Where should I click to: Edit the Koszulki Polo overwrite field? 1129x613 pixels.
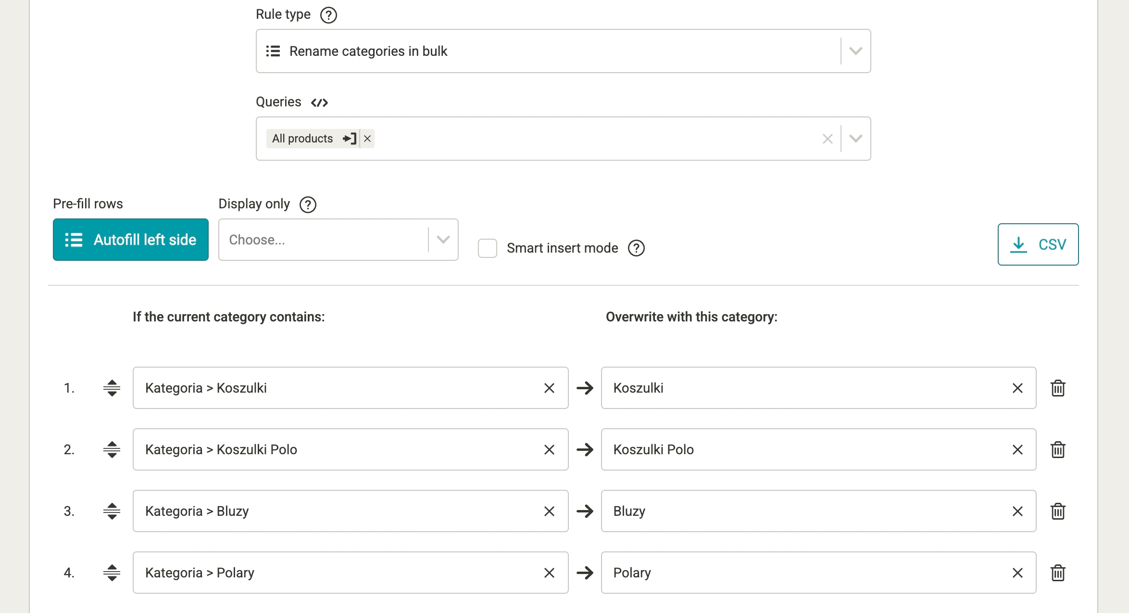coord(818,449)
